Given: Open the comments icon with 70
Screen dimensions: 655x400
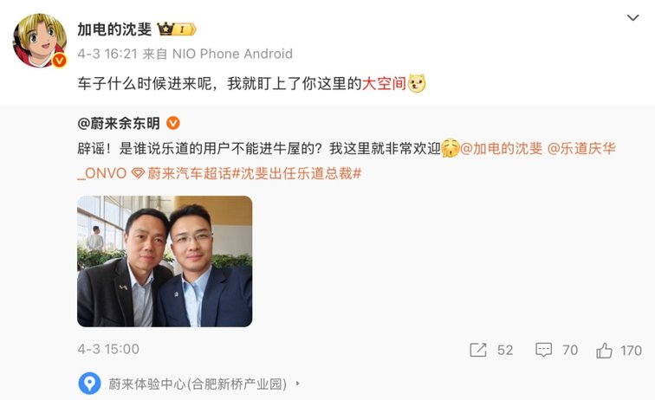Looking at the screenshot, I should 543,350.
